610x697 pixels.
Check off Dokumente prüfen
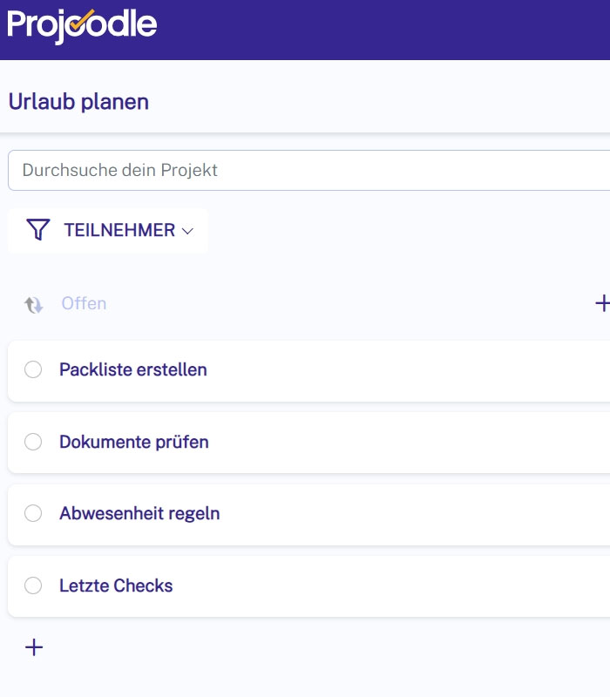click(x=33, y=442)
